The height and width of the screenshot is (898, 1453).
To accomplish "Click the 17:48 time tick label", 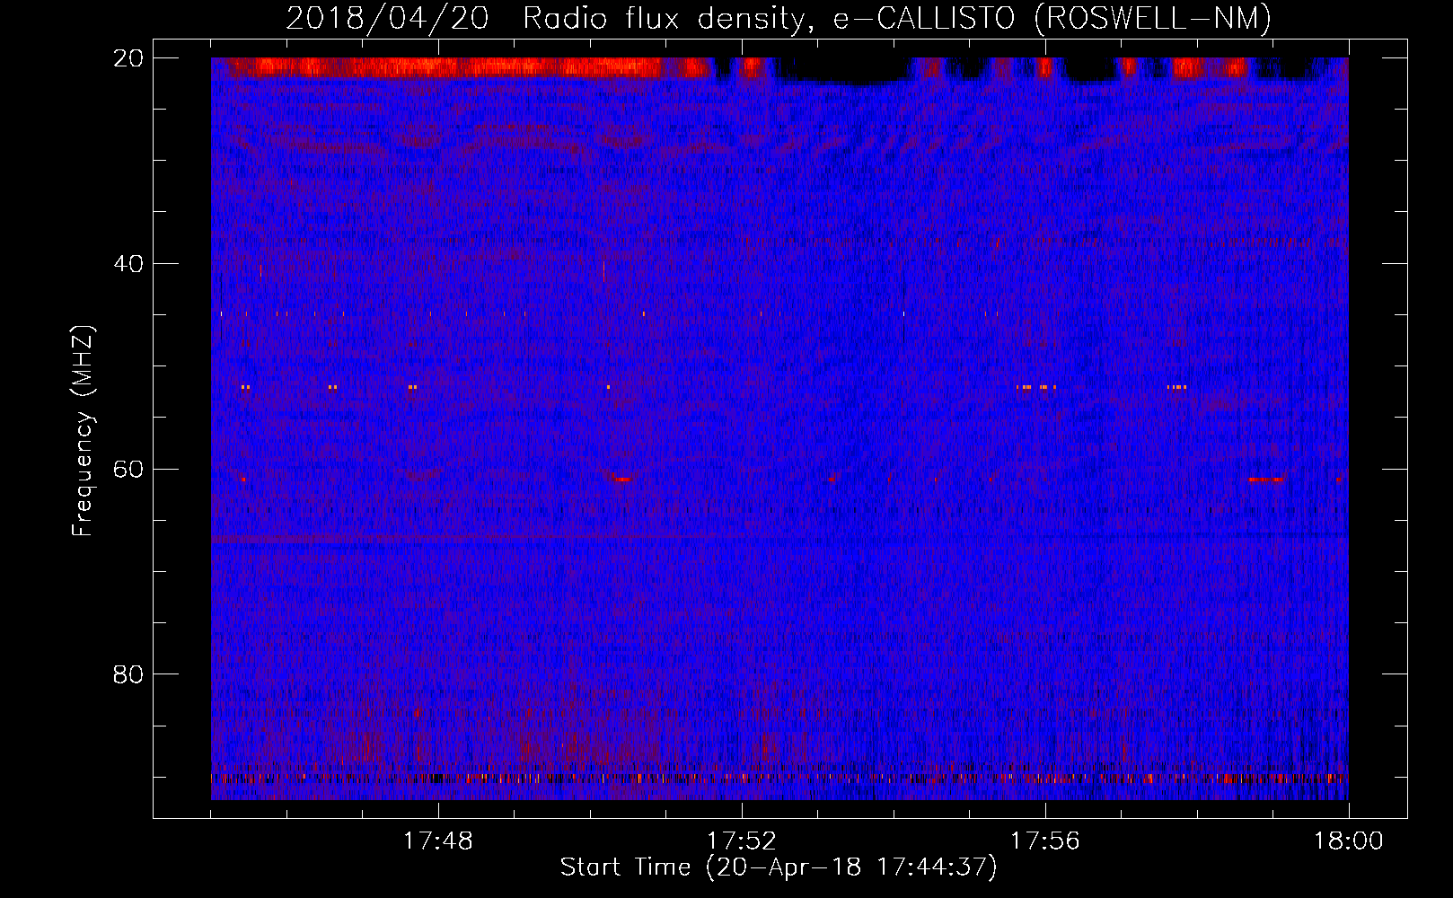I will point(438,841).
